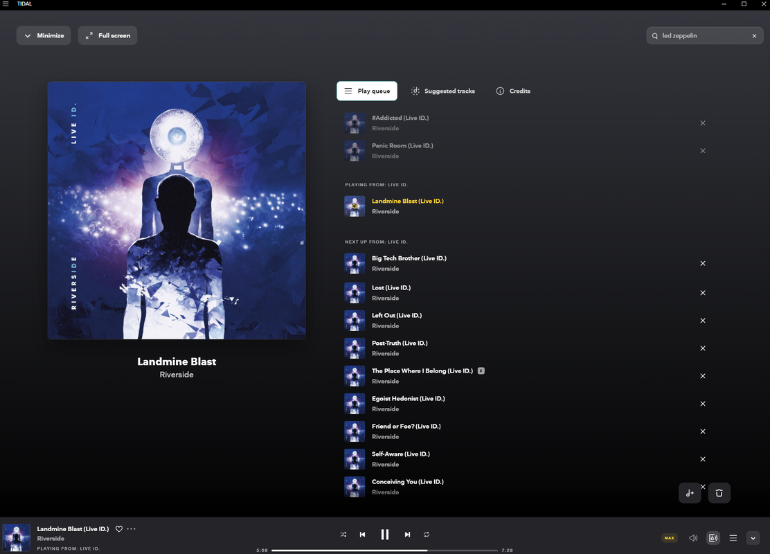The height and width of the screenshot is (554, 770).
Task: Open Riverside link in player bar
Action: click(51, 538)
